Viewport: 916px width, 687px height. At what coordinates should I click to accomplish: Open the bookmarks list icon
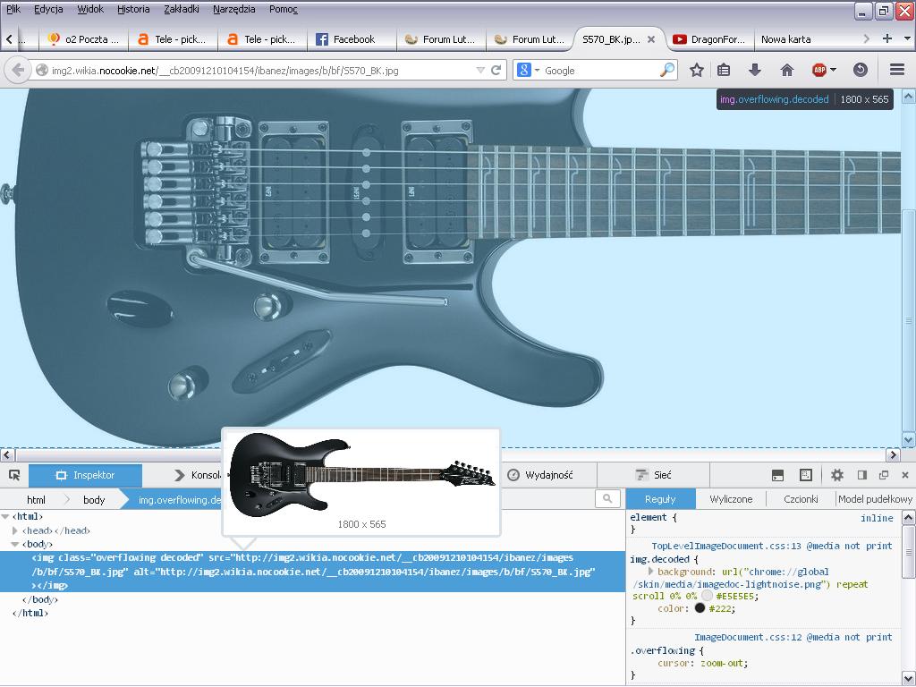pyautogui.click(x=725, y=70)
